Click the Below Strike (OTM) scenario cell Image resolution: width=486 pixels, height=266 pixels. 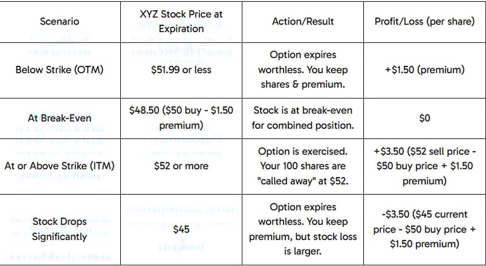tap(59, 70)
